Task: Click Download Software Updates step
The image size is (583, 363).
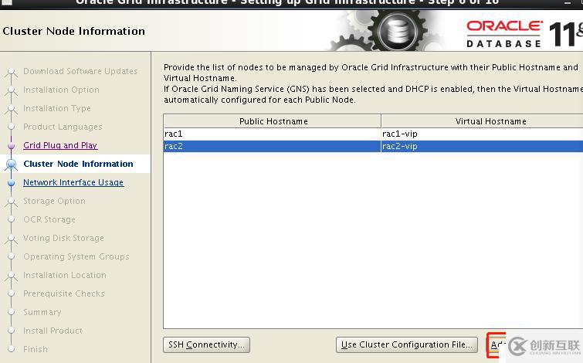Action: tap(80, 71)
